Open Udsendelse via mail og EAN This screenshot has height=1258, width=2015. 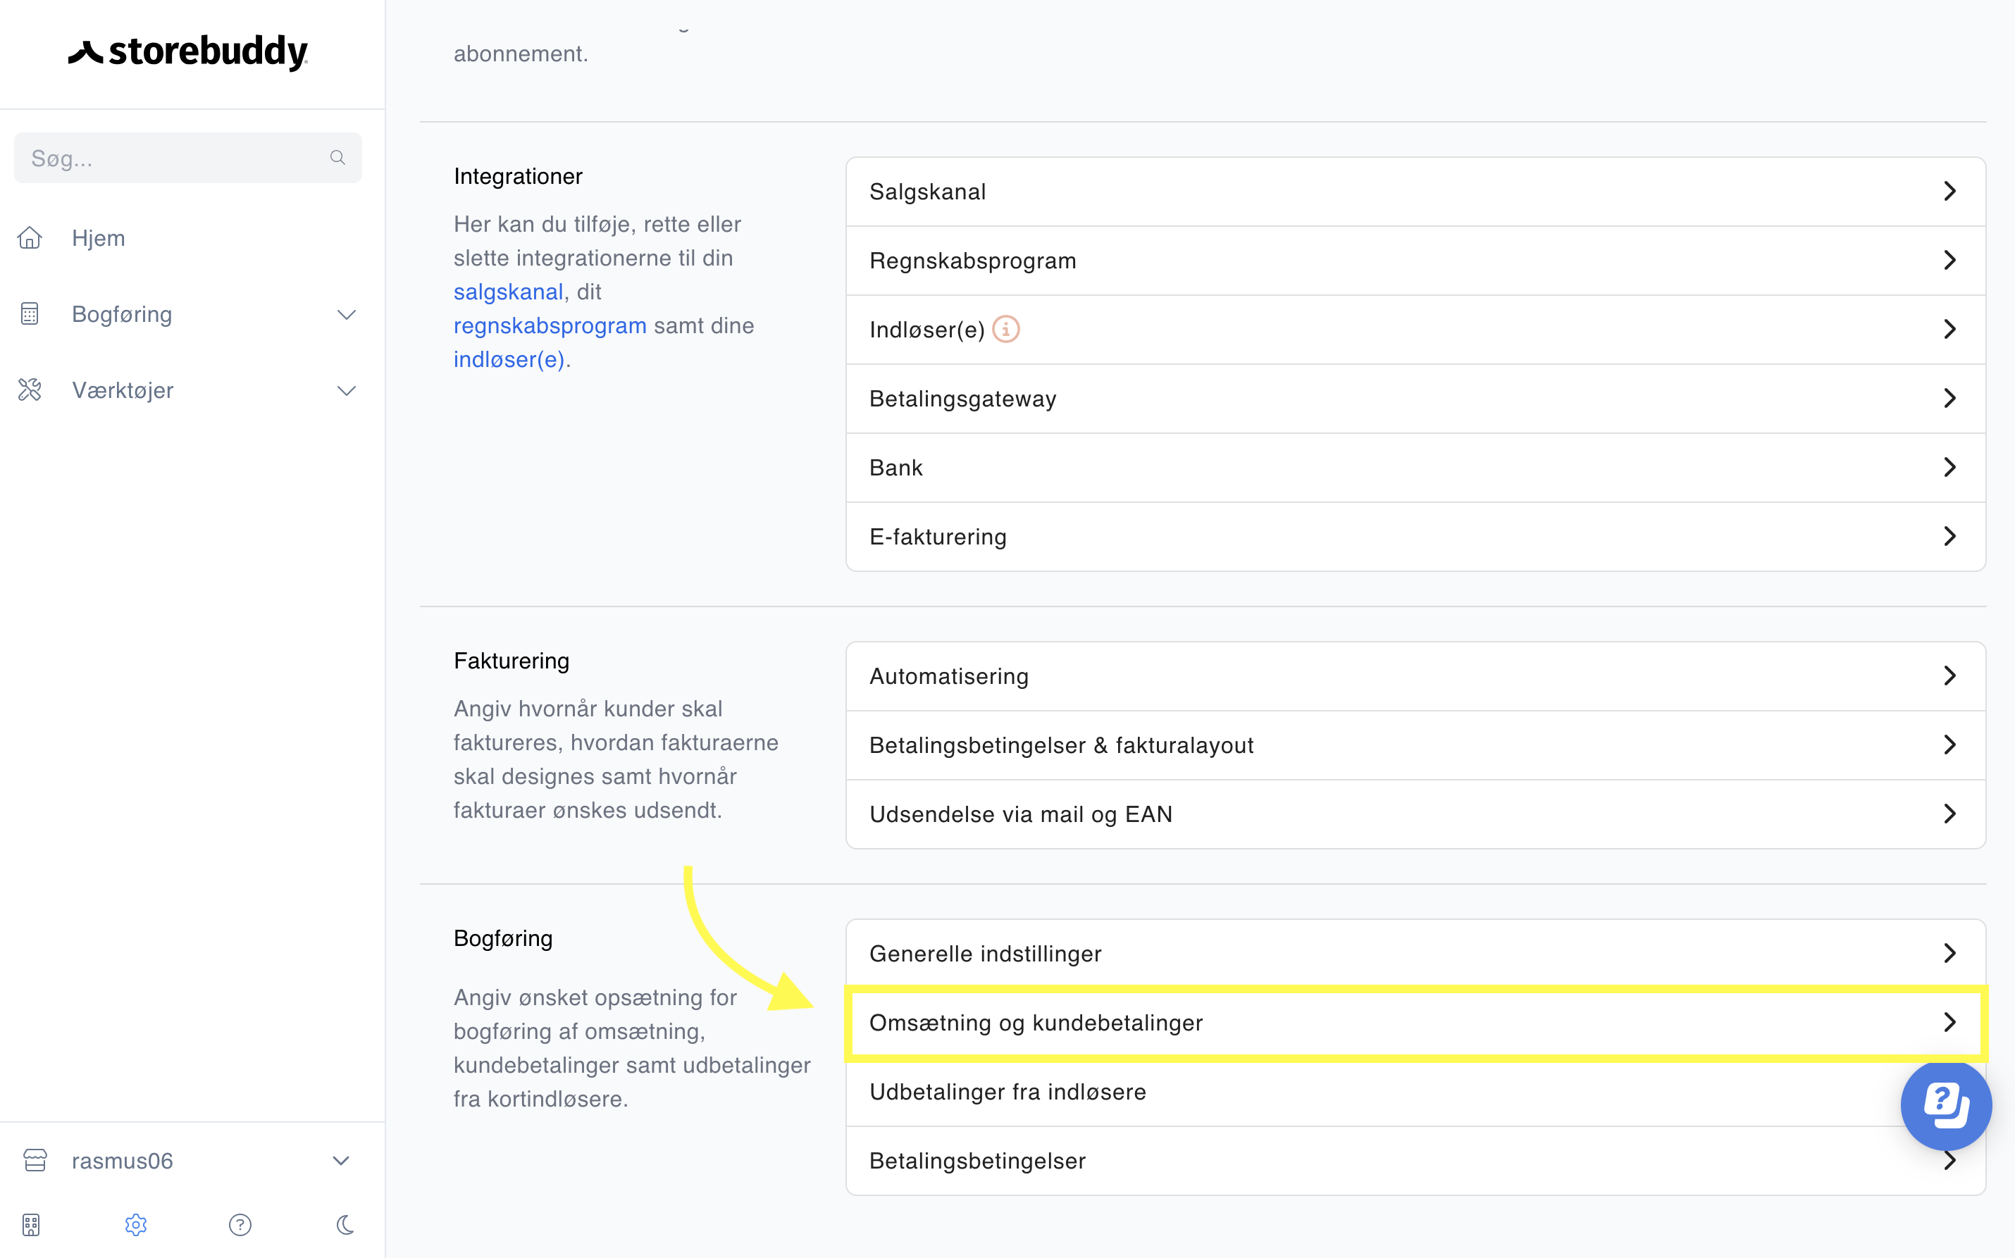(1415, 814)
